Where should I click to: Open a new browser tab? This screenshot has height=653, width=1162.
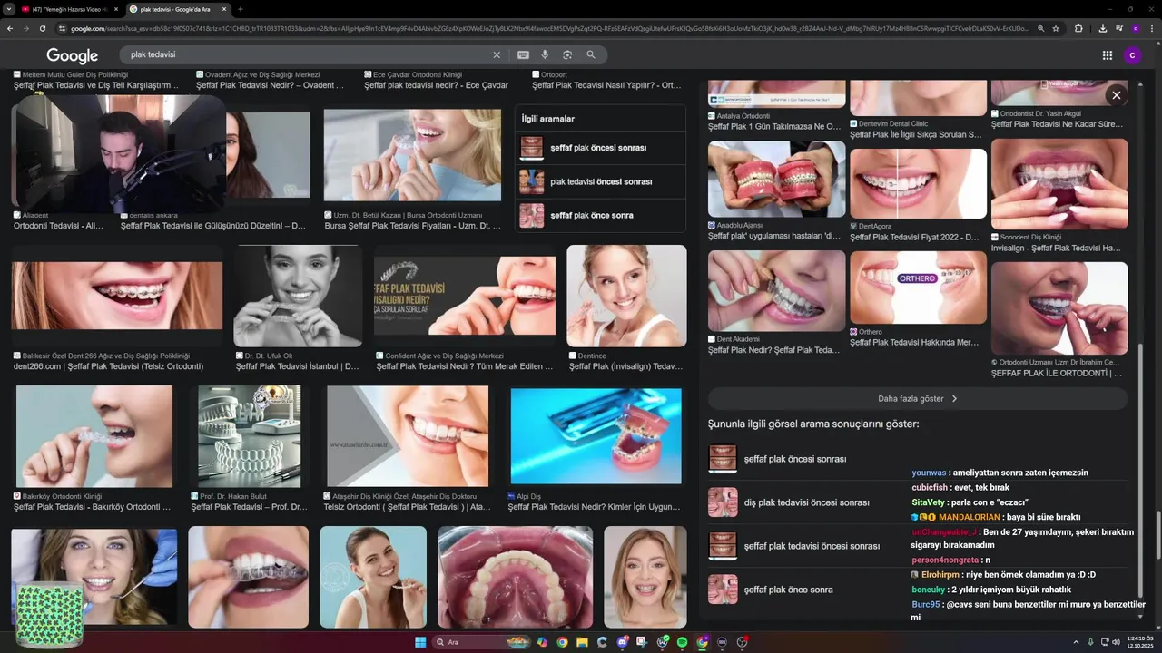coord(240,9)
